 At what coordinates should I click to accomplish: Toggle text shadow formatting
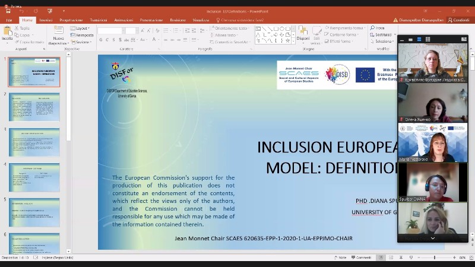coord(120,40)
